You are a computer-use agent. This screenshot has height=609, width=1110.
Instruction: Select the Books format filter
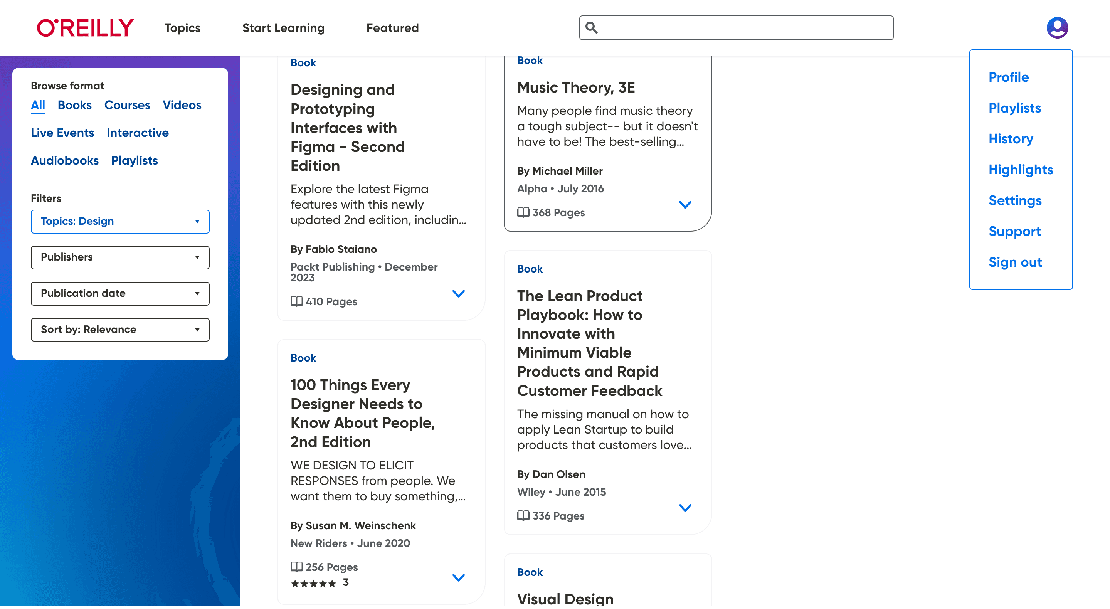74,104
